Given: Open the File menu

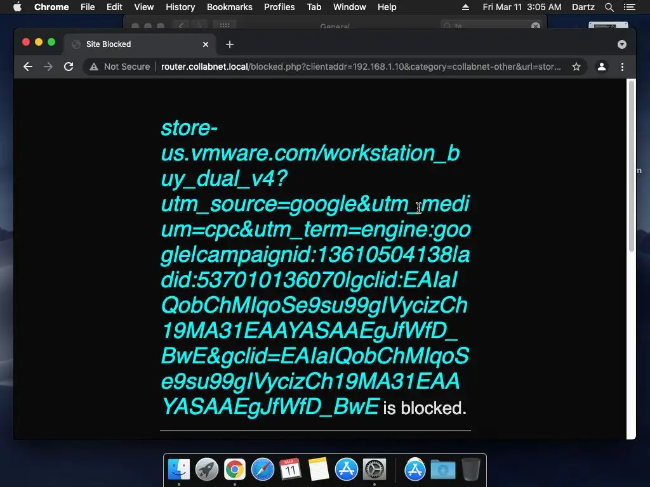Looking at the screenshot, I should pyautogui.click(x=88, y=7).
